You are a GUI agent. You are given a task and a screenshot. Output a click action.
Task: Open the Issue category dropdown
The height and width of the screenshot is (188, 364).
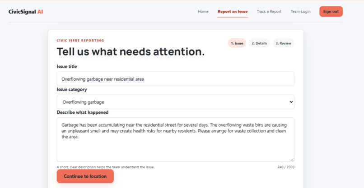[x=176, y=102]
